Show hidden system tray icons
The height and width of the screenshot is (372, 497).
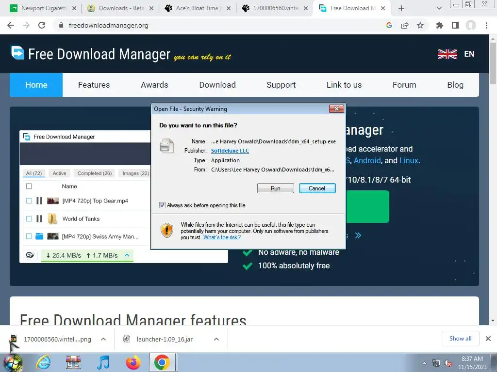click(424, 363)
